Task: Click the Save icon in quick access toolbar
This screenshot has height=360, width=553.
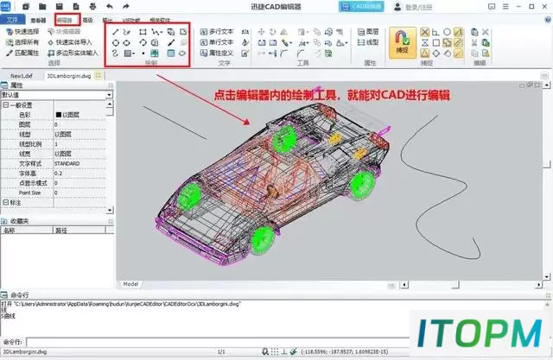Action: (59, 6)
